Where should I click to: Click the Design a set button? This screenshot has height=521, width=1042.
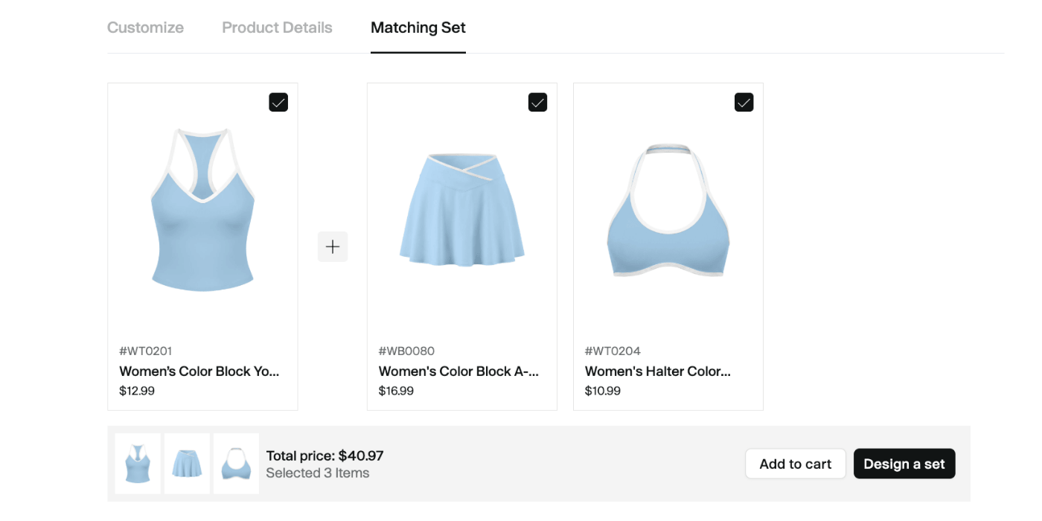(x=904, y=464)
